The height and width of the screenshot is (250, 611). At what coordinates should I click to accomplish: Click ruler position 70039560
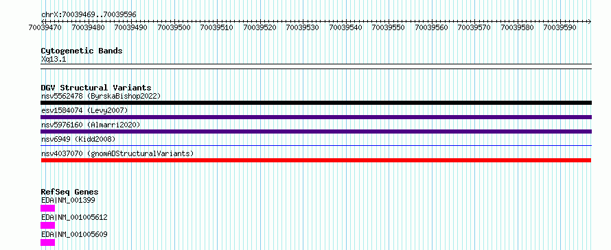point(431,28)
